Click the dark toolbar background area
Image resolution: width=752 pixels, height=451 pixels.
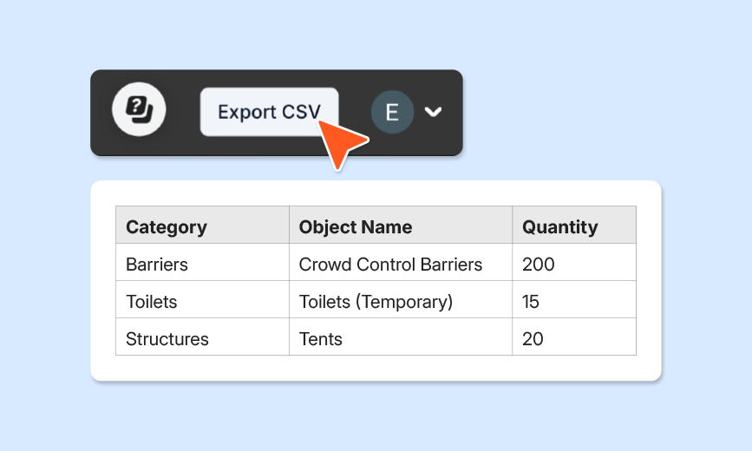tap(183, 147)
